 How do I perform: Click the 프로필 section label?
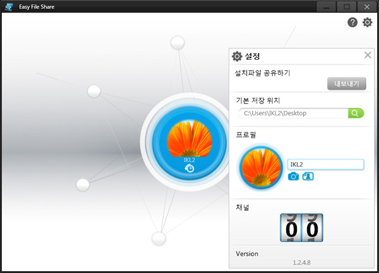click(x=246, y=134)
